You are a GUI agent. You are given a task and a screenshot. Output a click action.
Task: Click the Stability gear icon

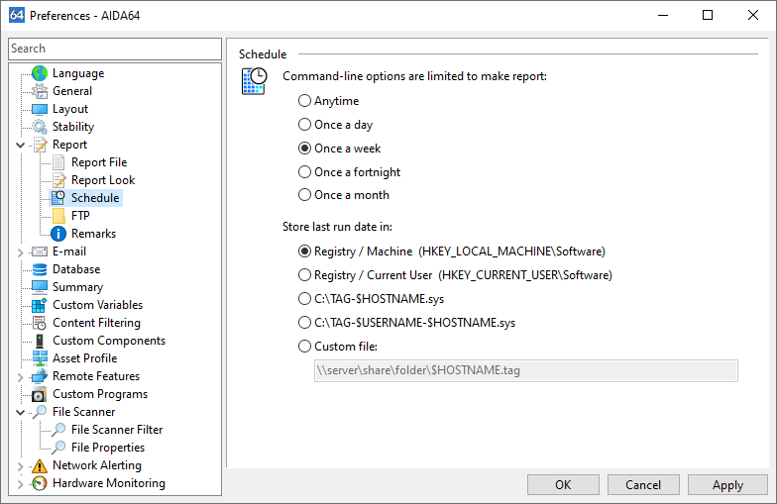click(40, 127)
